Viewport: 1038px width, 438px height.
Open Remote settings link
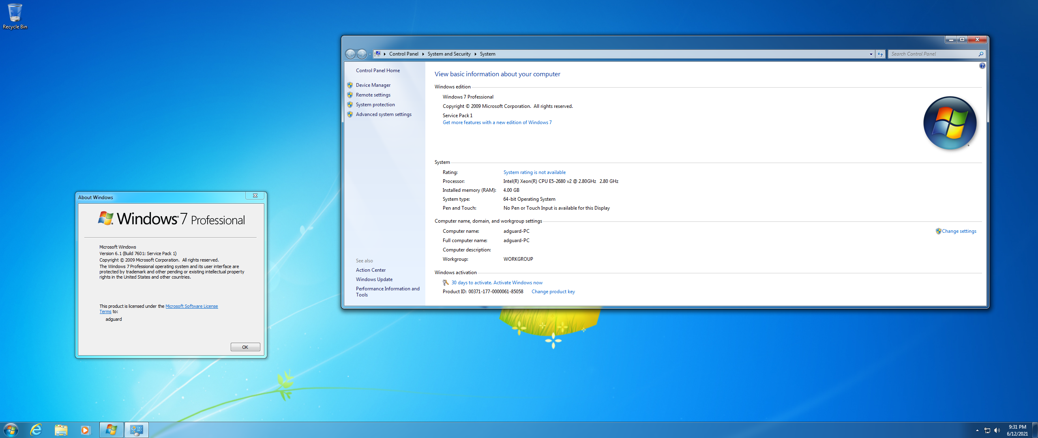(x=373, y=95)
